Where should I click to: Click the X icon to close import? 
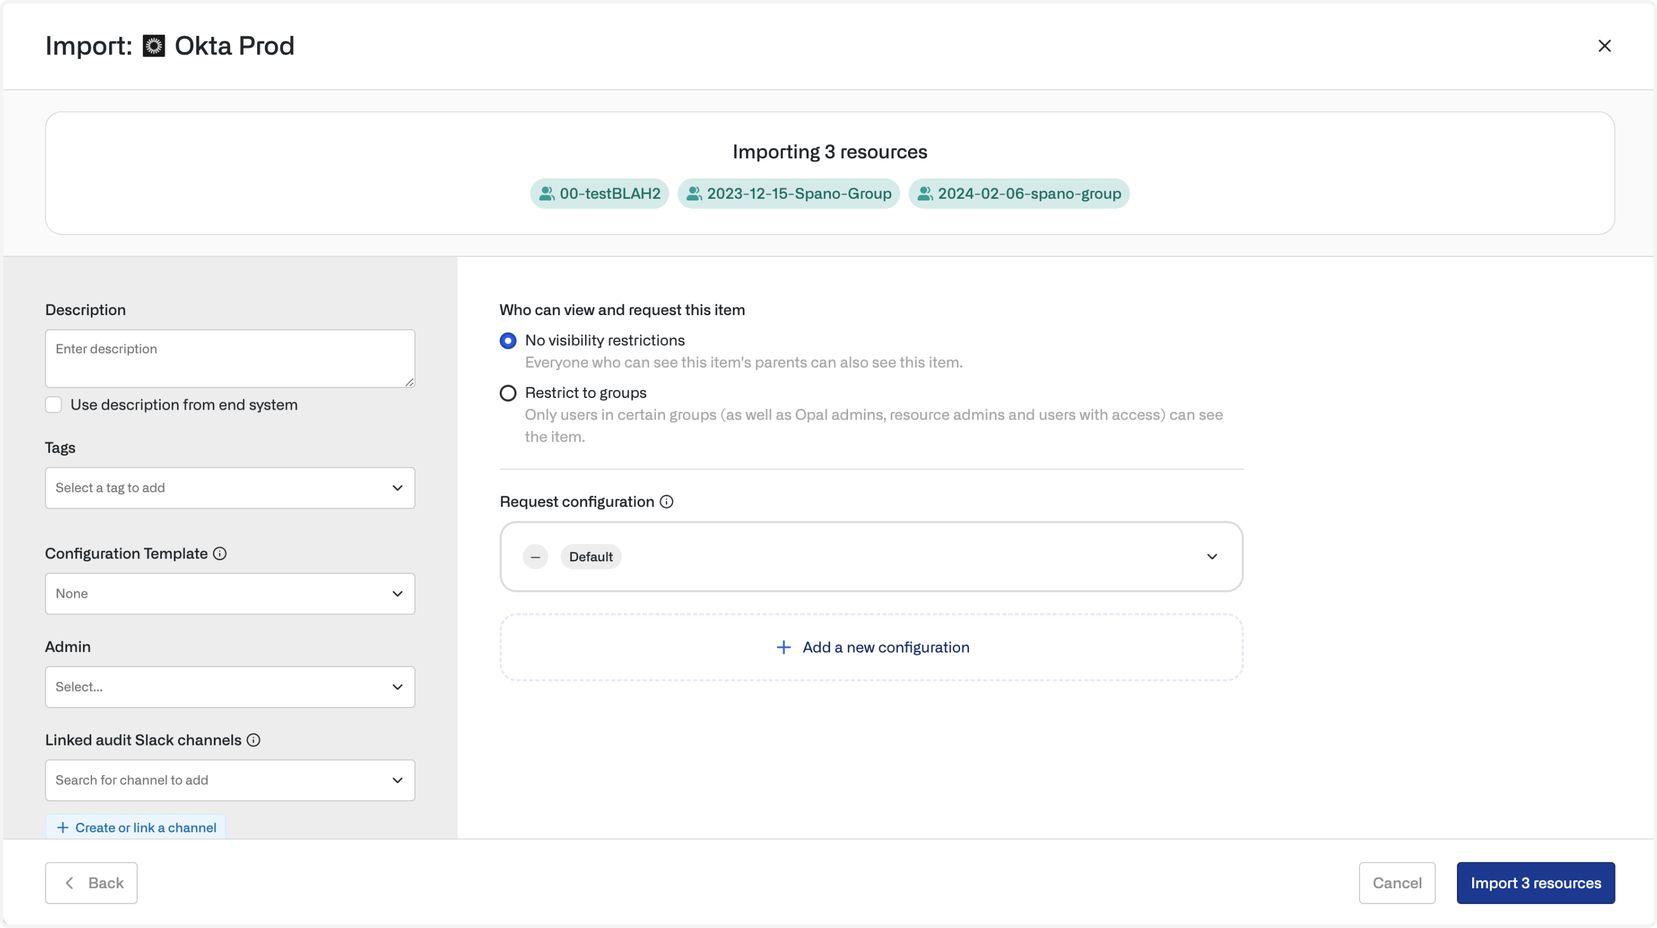tap(1604, 46)
